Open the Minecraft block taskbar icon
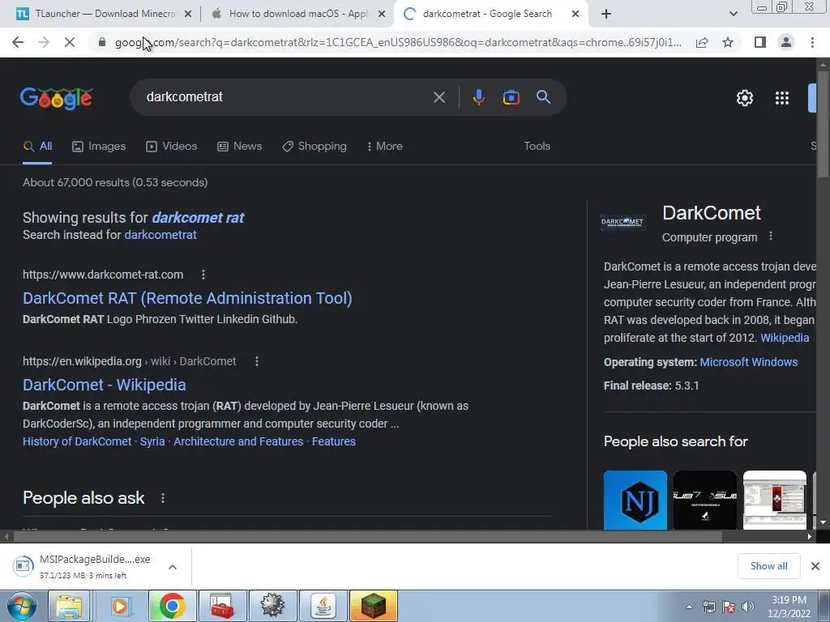Viewport: 830px width, 622px height. [373, 606]
